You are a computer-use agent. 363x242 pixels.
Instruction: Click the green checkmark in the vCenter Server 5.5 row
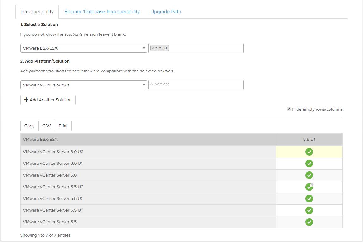click(x=309, y=222)
